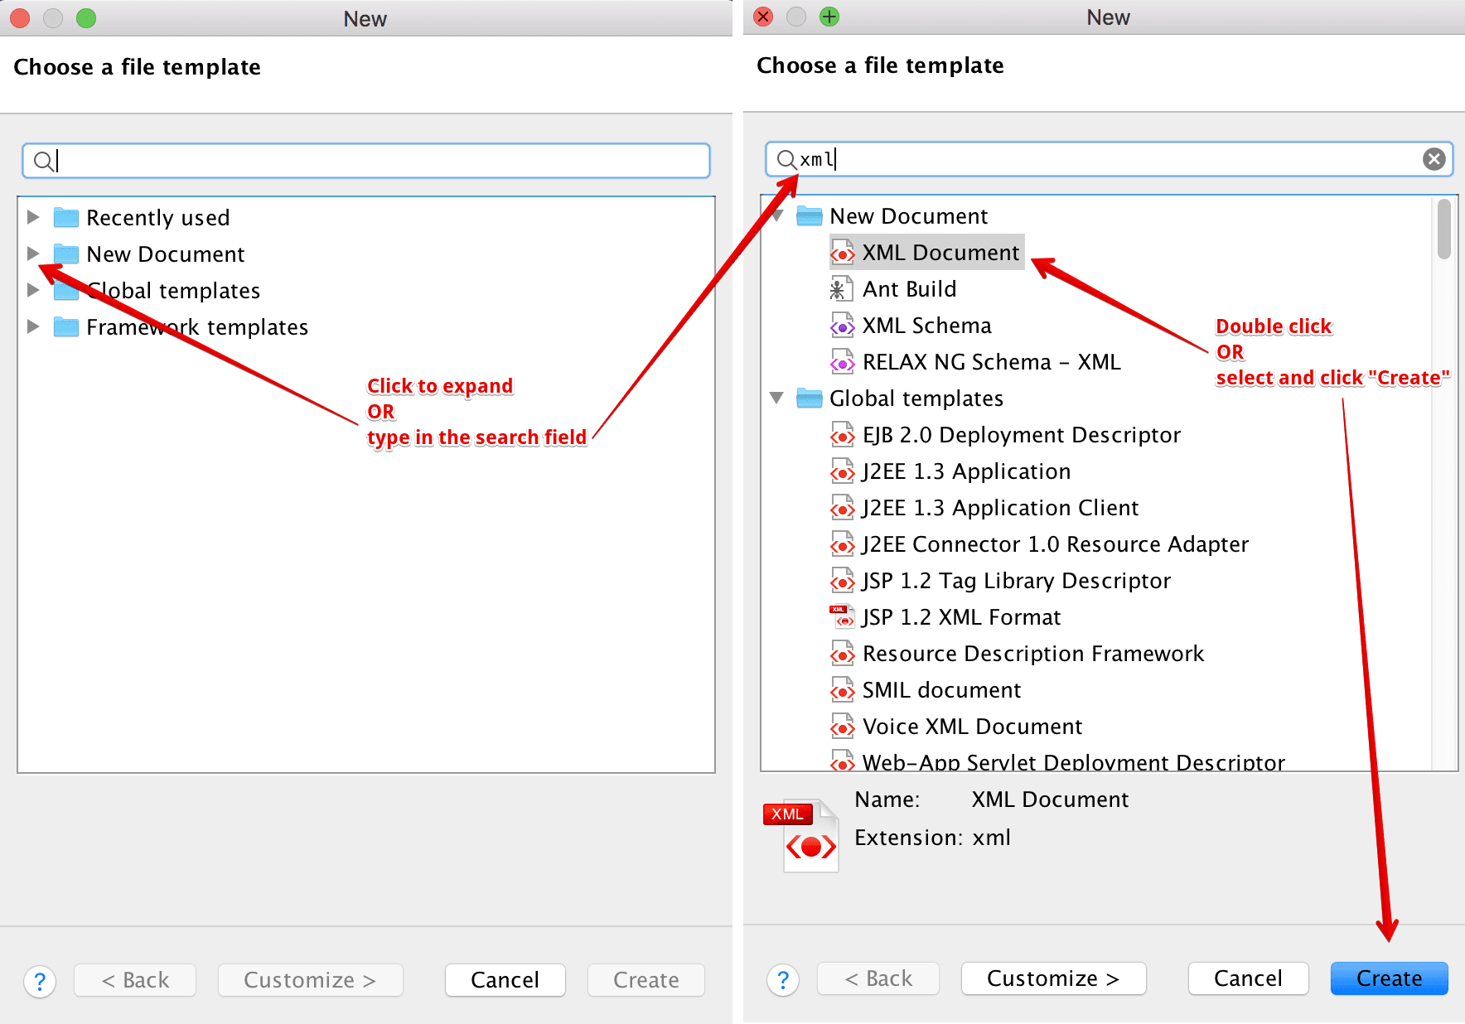This screenshot has width=1465, height=1024.
Task: Select the SMIL document template
Action: 940,690
